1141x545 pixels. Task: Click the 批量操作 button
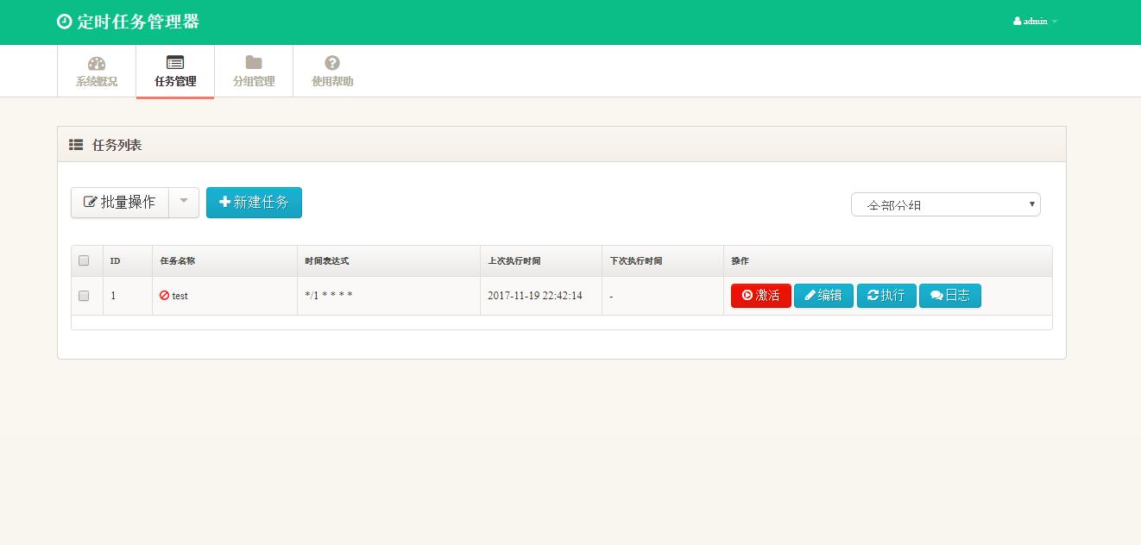coord(120,203)
